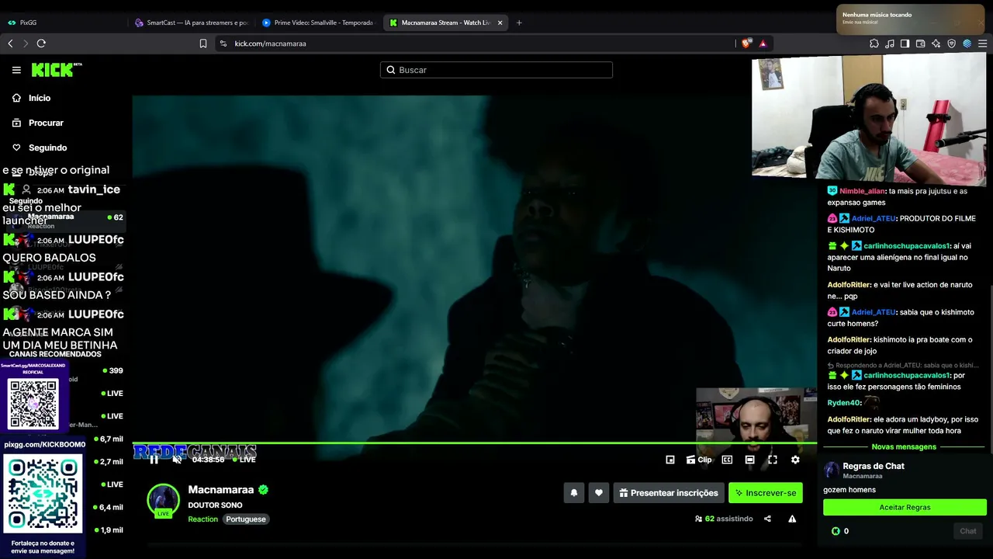Viewport: 993px width, 559px height.
Task: Click Presentear inscrições button
Action: (669, 493)
